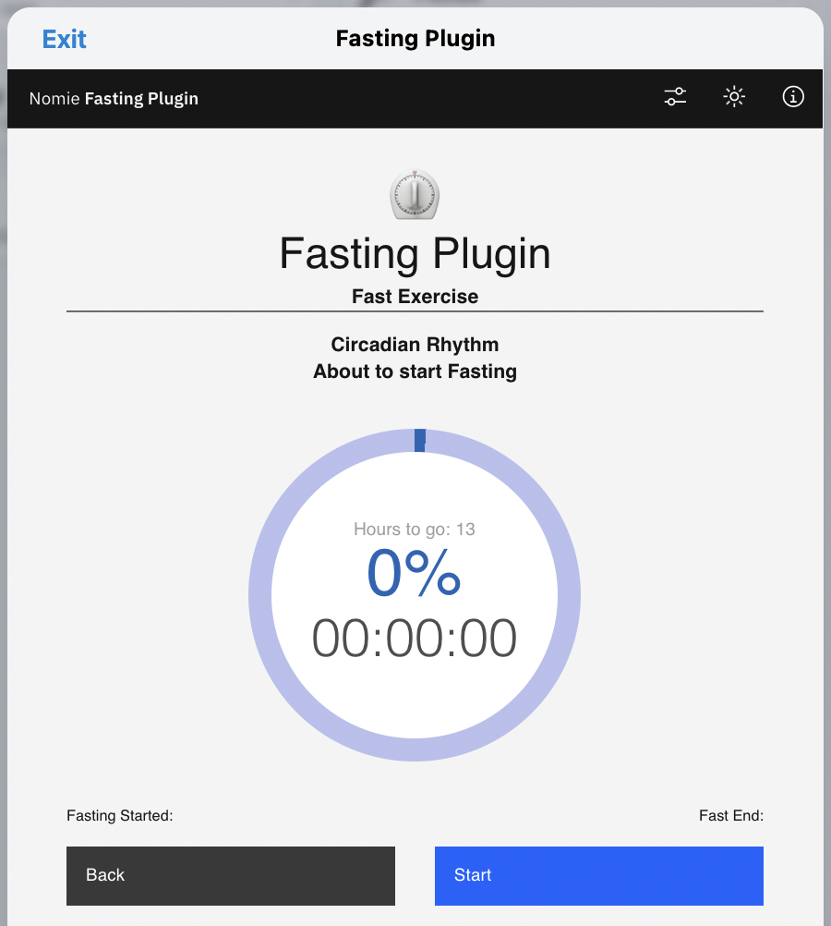
Task: Click the 'Fasting Started:' label
Action: (120, 816)
